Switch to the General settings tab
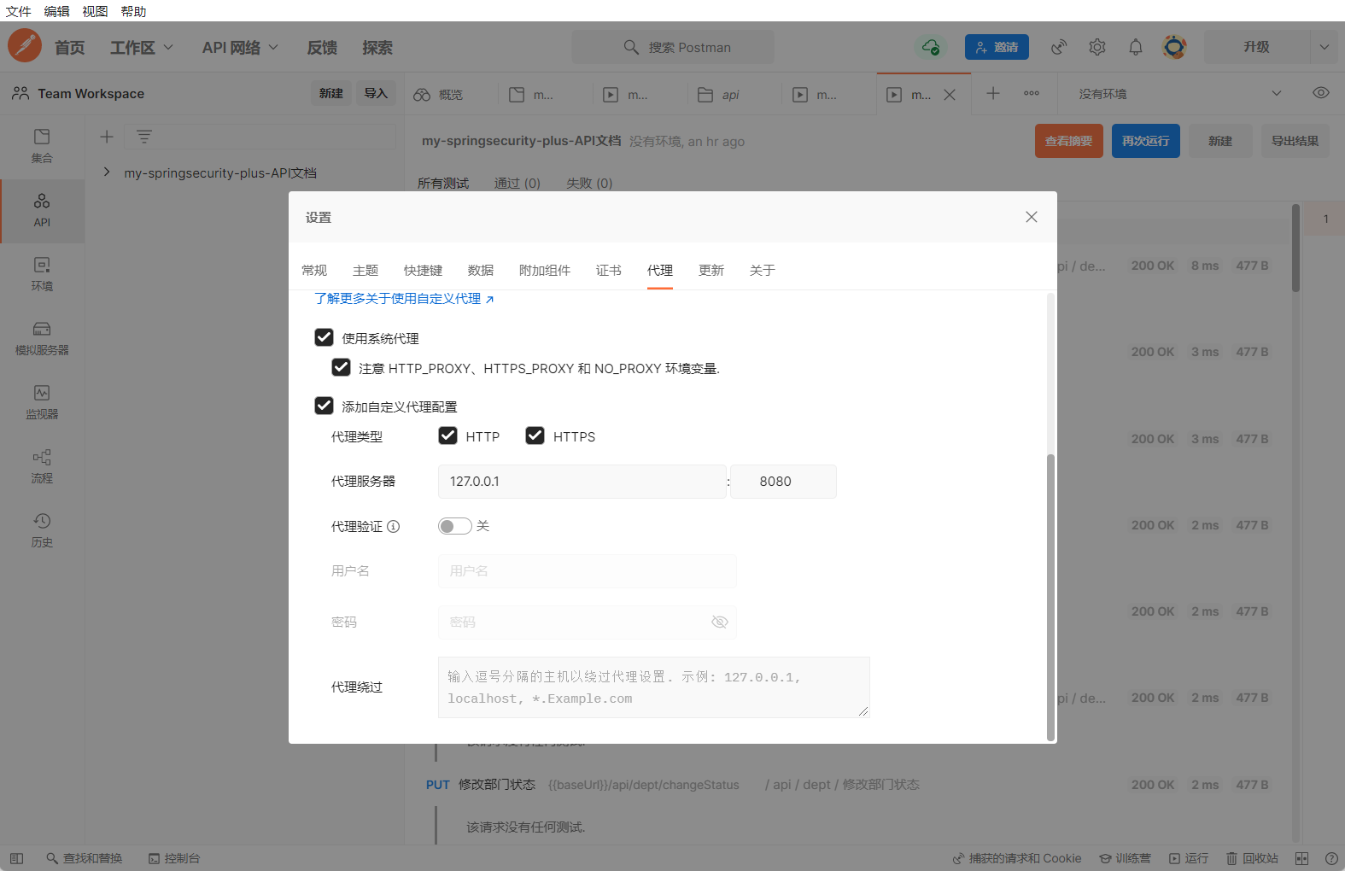This screenshot has height=871, width=1345. coord(314,270)
